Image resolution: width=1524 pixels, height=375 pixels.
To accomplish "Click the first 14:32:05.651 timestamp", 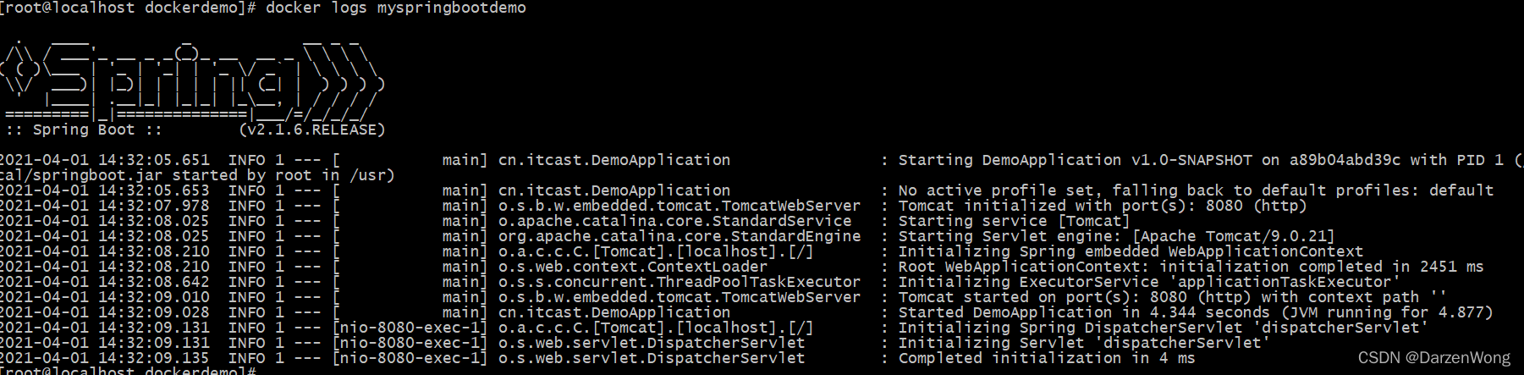I will (153, 160).
